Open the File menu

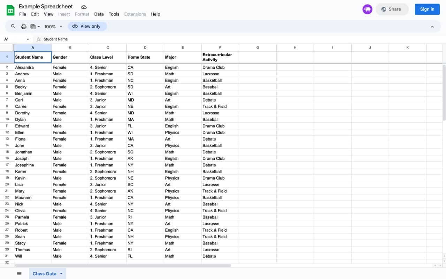(x=23, y=14)
